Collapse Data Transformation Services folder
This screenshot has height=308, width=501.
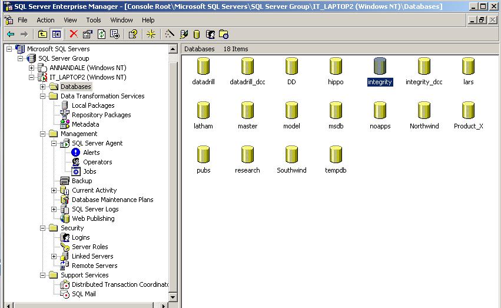42,96
